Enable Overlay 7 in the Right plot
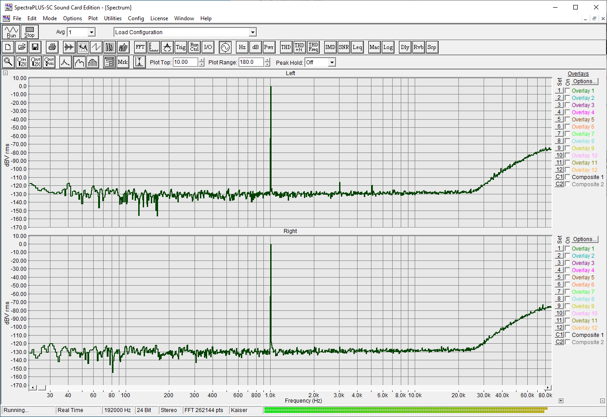This screenshot has width=607, height=417. (567, 291)
